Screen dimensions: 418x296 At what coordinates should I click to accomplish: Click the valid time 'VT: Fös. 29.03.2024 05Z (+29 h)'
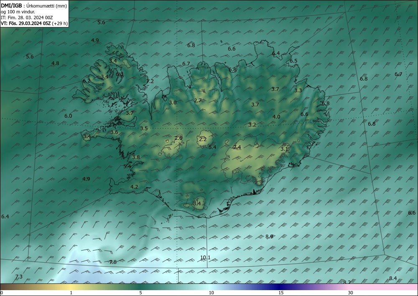[x=34, y=23]
